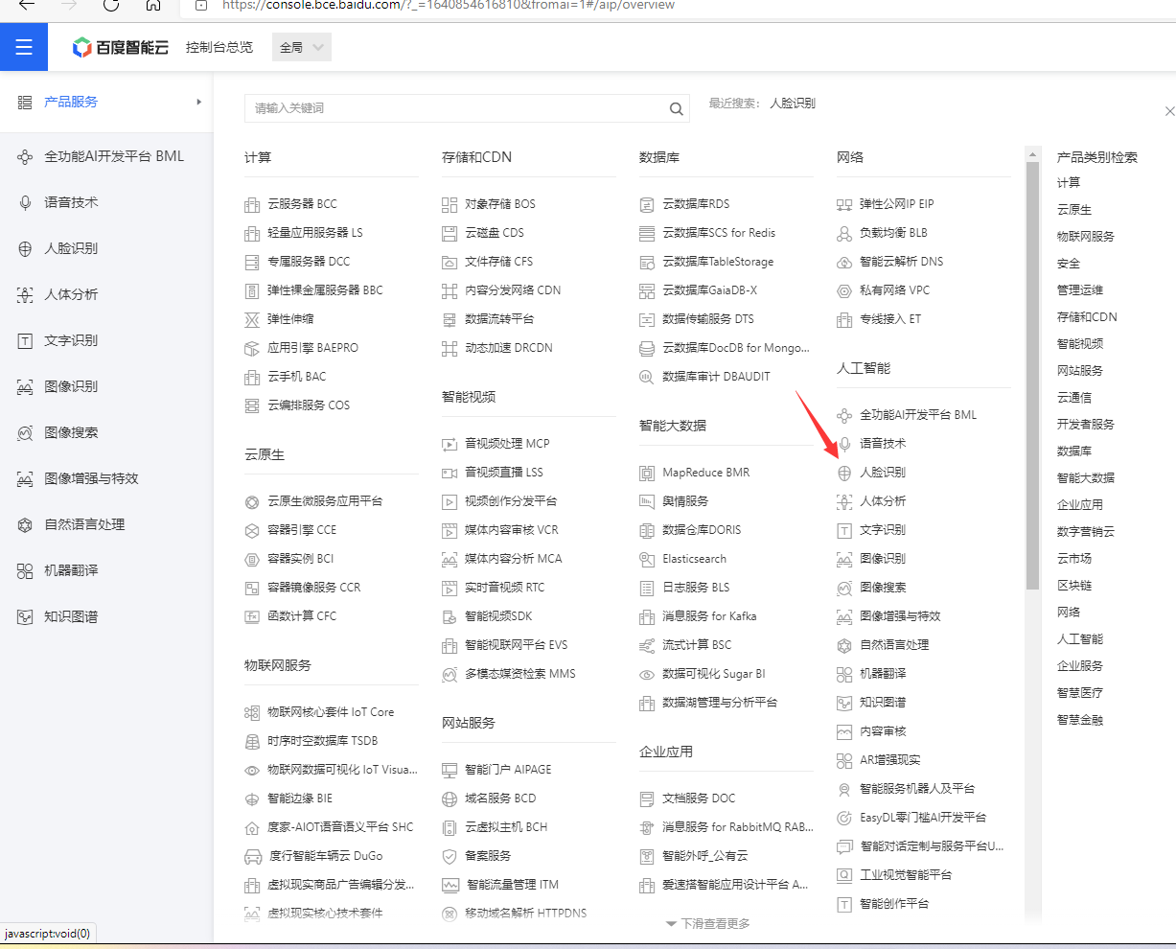Open 域名服务 BCD link
Image resolution: width=1176 pixels, height=949 pixels.
(500, 799)
